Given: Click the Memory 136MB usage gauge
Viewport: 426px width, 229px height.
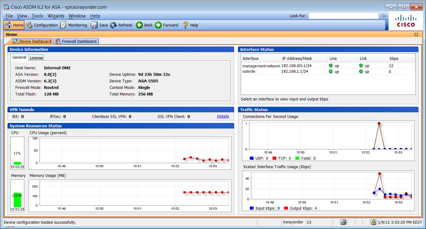Looking at the screenshot, I should (17, 196).
